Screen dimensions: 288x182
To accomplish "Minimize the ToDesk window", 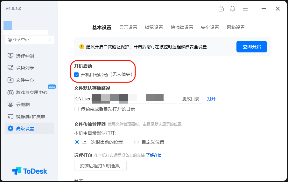I will point(264,9).
